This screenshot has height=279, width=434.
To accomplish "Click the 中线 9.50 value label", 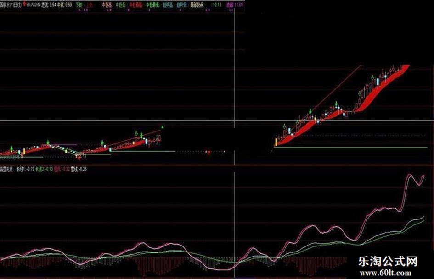I will (65, 5).
